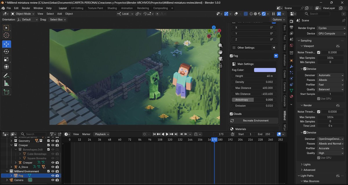Image resolution: width=348 pixels, height=185 pixels.
Task: Click the pan view hand icon
Action: 220,52
